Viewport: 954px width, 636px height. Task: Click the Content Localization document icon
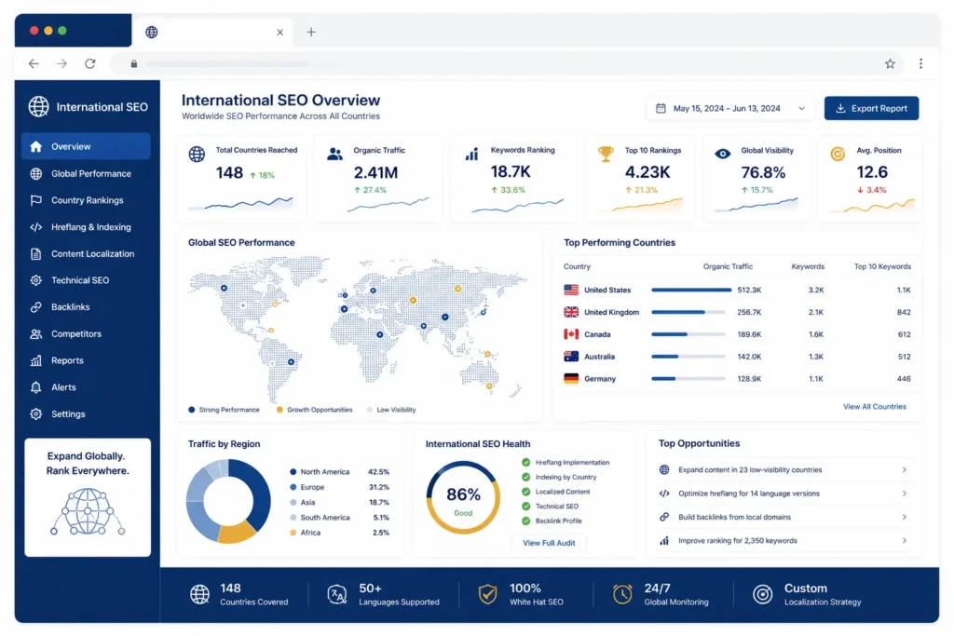pos(36,253)
